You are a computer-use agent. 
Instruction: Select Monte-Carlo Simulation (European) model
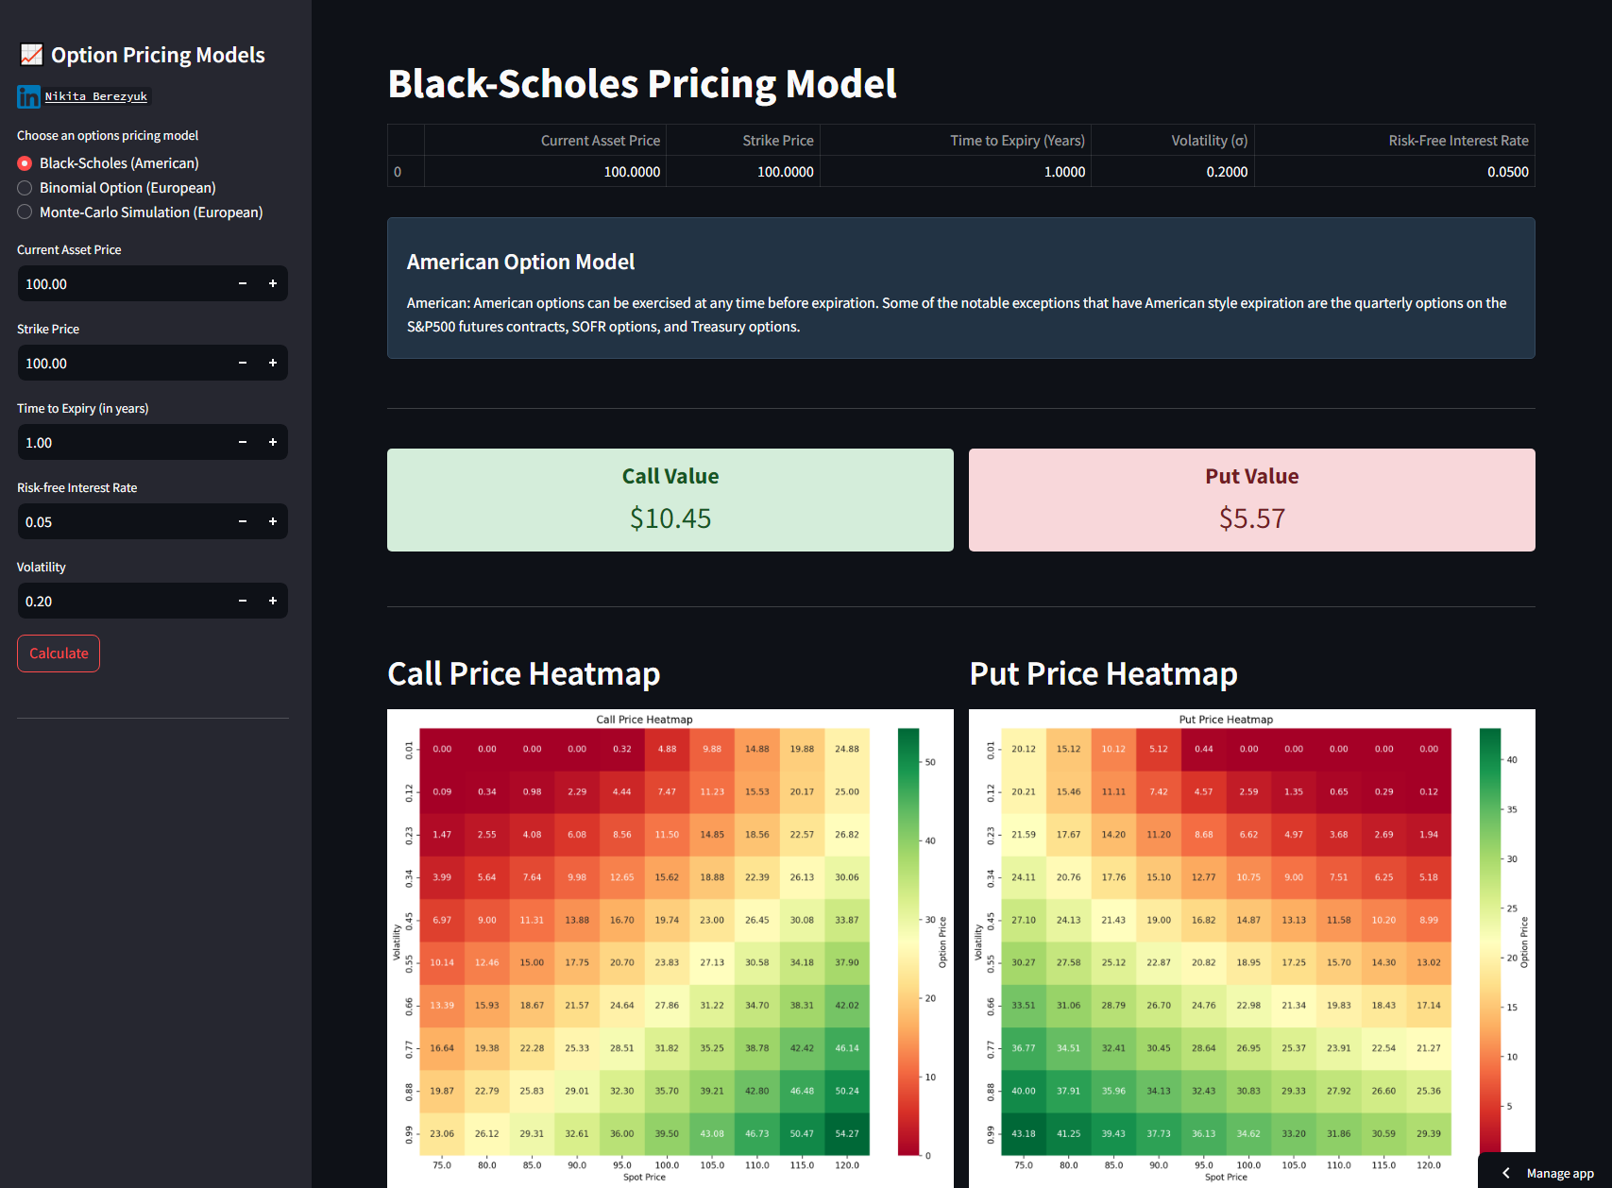coord(25,212)
